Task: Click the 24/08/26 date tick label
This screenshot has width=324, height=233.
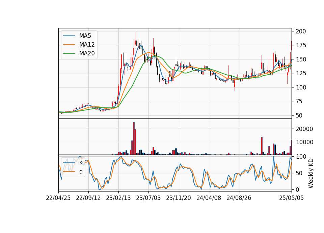Action: click(x=239, y=198)
